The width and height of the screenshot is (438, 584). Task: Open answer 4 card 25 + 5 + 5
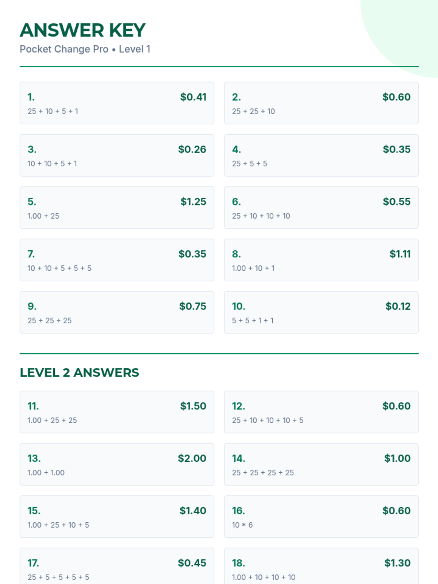click(x=321, y=155)
